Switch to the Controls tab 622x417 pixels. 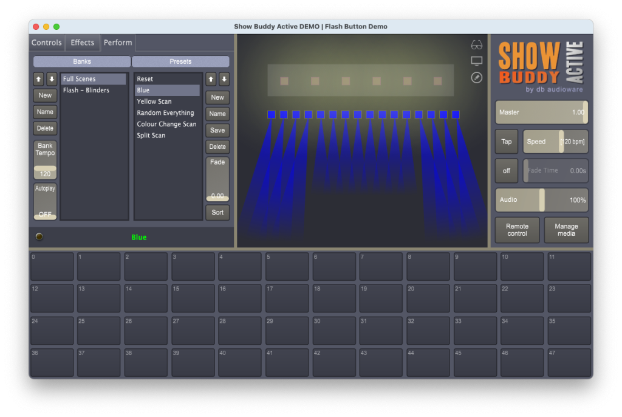point(47,43)
